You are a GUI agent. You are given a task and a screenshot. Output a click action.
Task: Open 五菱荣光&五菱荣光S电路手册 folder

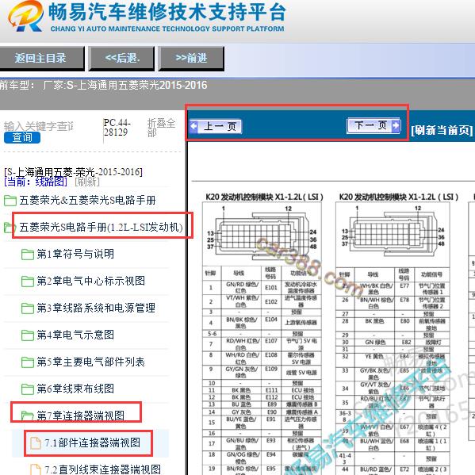point(87,201)
